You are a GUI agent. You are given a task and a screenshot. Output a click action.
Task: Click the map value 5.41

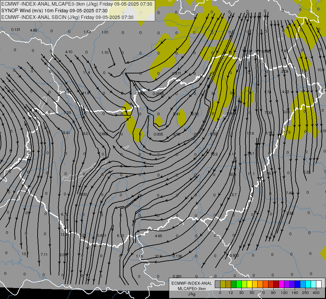(176, 114)
